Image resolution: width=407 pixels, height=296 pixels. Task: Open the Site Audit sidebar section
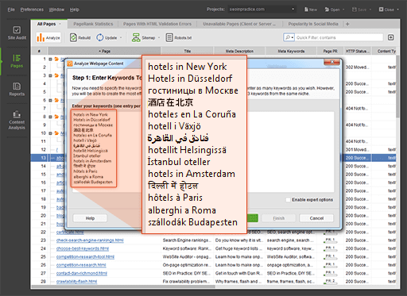[x=17, y=33]
